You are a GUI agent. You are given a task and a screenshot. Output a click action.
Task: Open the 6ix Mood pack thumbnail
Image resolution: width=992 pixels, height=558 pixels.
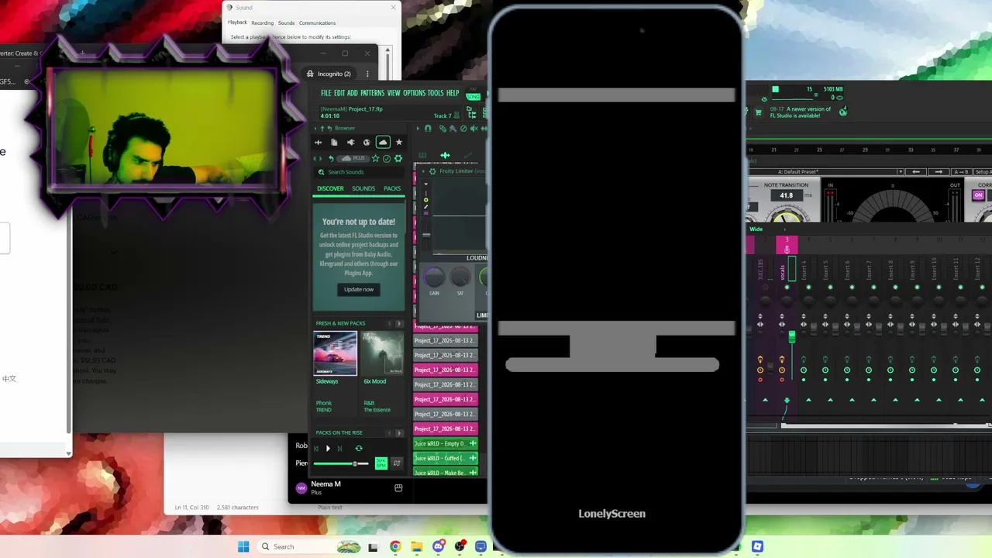pyautogui.click(x=383, y=353)
